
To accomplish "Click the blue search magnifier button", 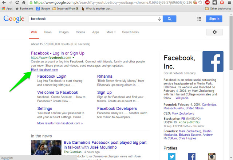I will pos(170,19).
